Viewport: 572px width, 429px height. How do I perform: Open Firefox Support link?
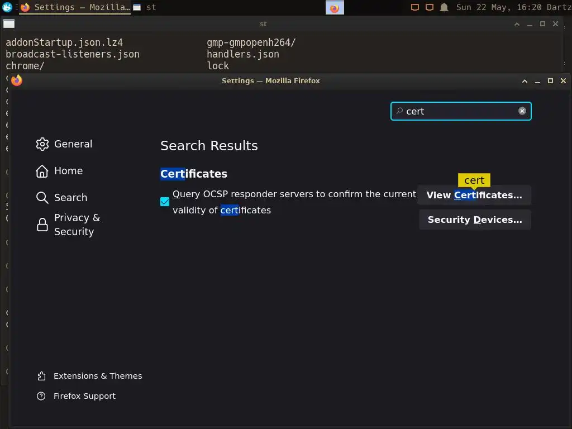pyautogui.click(x=76, y=396)
